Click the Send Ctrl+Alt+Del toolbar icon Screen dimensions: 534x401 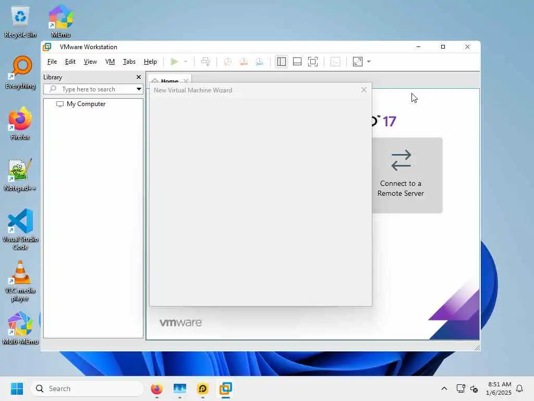pos(205,62)
